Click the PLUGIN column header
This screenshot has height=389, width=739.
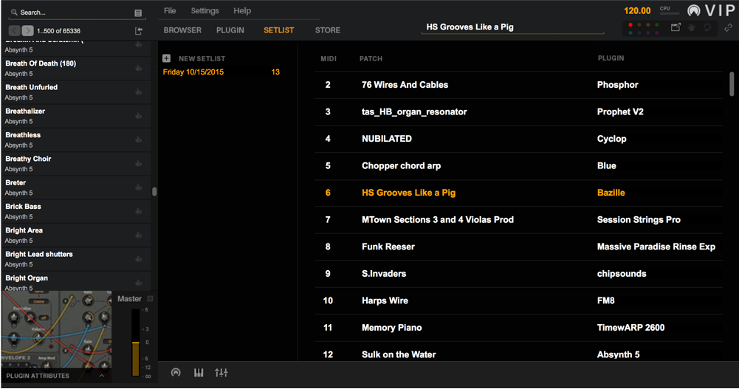611,58
